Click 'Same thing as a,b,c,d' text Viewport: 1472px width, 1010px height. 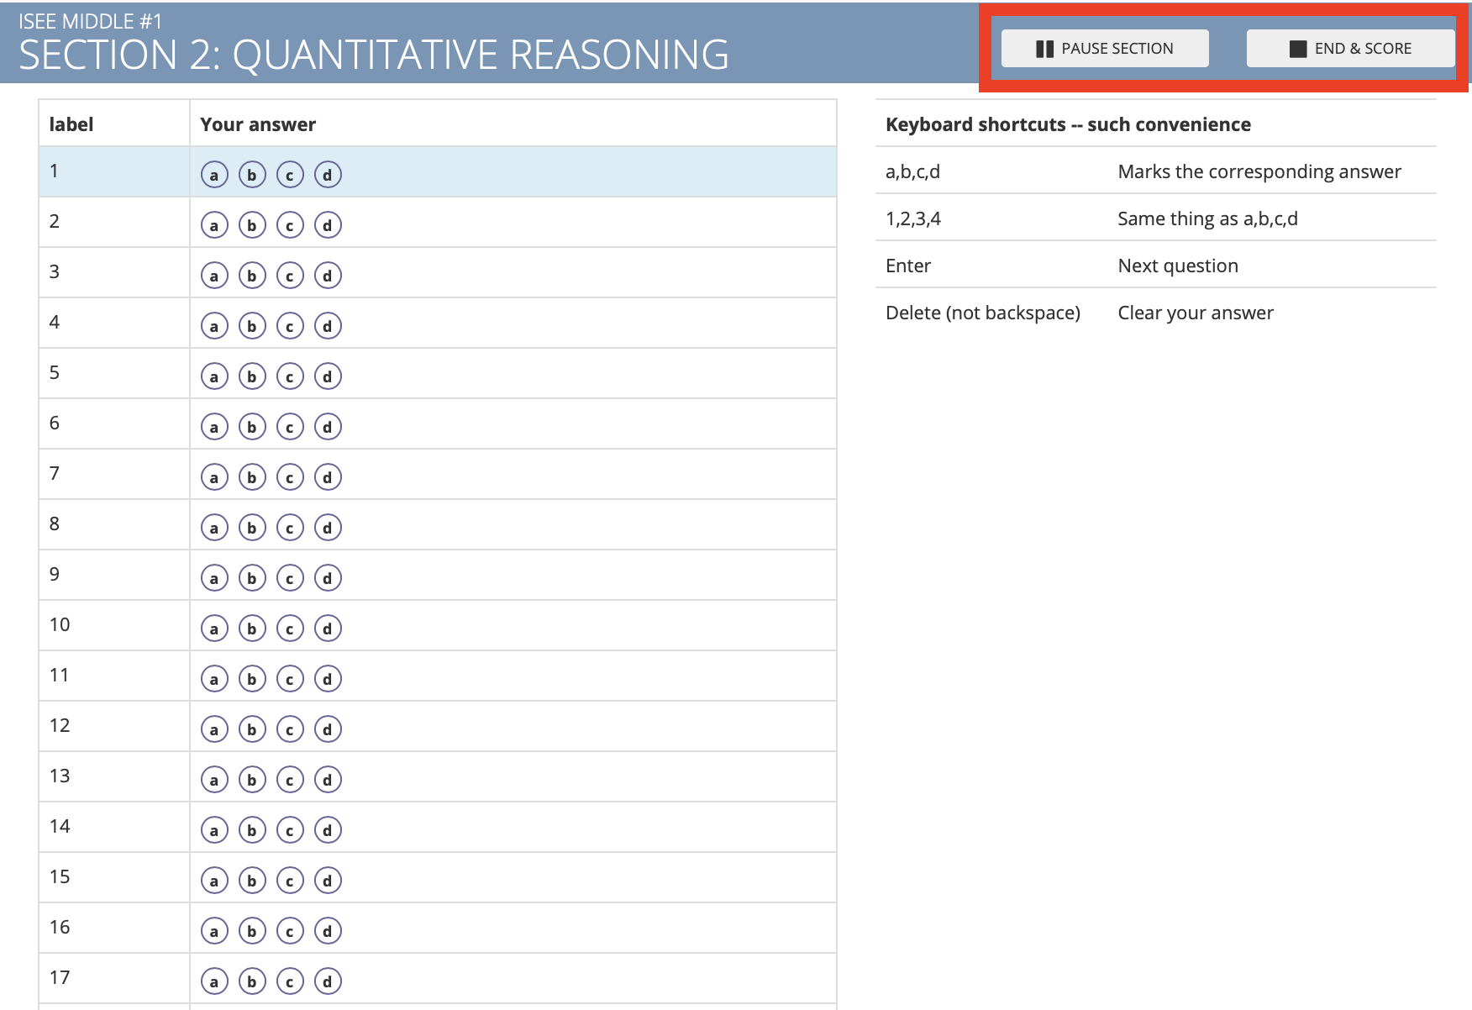coord(1207,218)
